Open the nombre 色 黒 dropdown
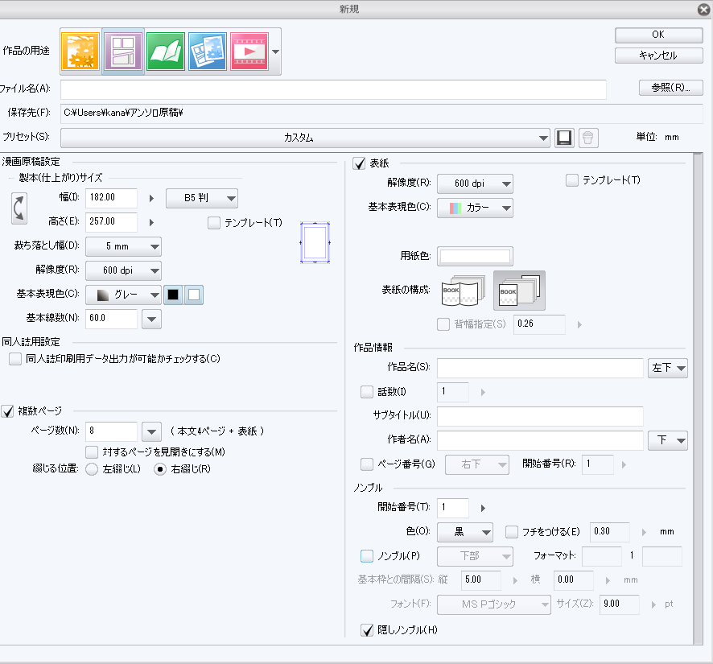The height and width of the screenshot is (664, 713). (x=465, y=532)
